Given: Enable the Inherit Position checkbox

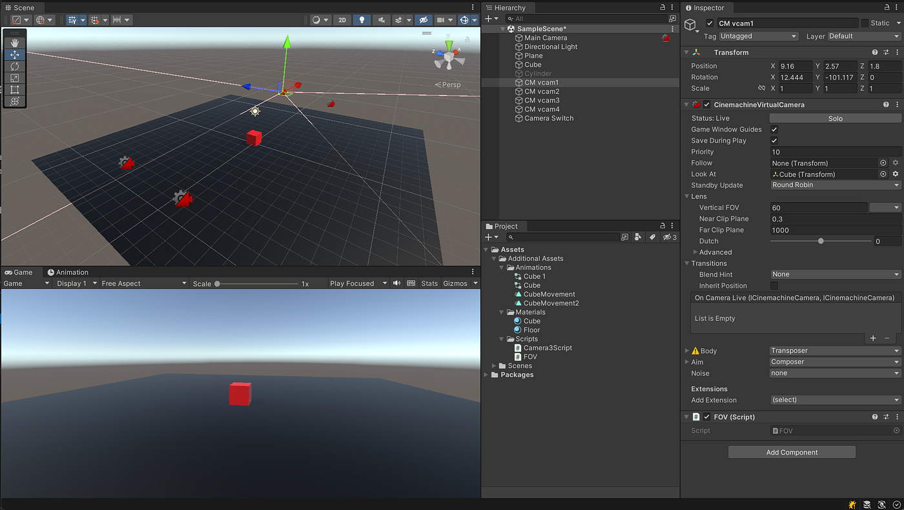Looking at the screenshot, I should (x=774, y=286).
